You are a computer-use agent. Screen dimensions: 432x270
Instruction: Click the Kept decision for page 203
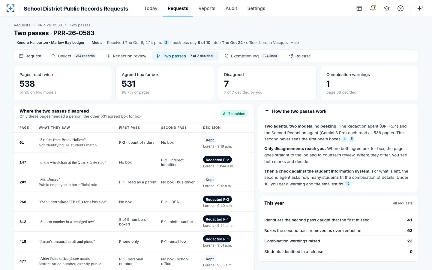click(x=210, y=180)
